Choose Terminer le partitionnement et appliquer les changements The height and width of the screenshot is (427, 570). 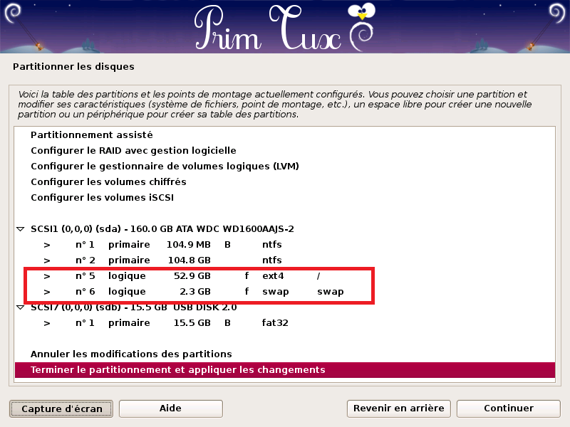click(x=285, y=369)
